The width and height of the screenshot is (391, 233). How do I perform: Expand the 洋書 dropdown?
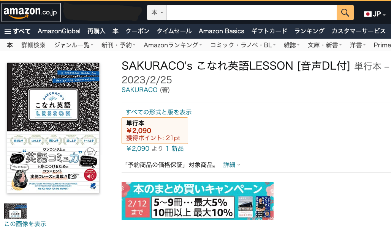click(x=358, y=45)
